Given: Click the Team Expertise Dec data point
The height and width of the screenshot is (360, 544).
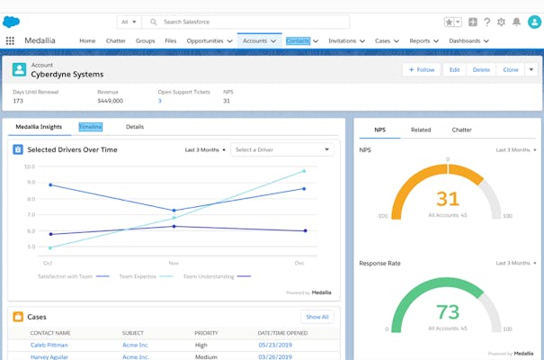Looking at the screenshot, I should coord(304,171).
